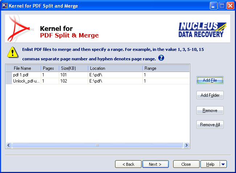Edit the Range cell of pdf 1.pdf
This screenshot has width=236, height=173.
[x=166, y=75]
